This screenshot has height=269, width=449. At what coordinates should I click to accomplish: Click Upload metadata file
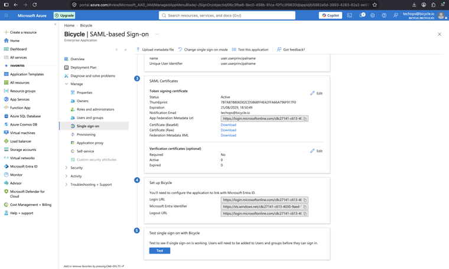(155, 50)
